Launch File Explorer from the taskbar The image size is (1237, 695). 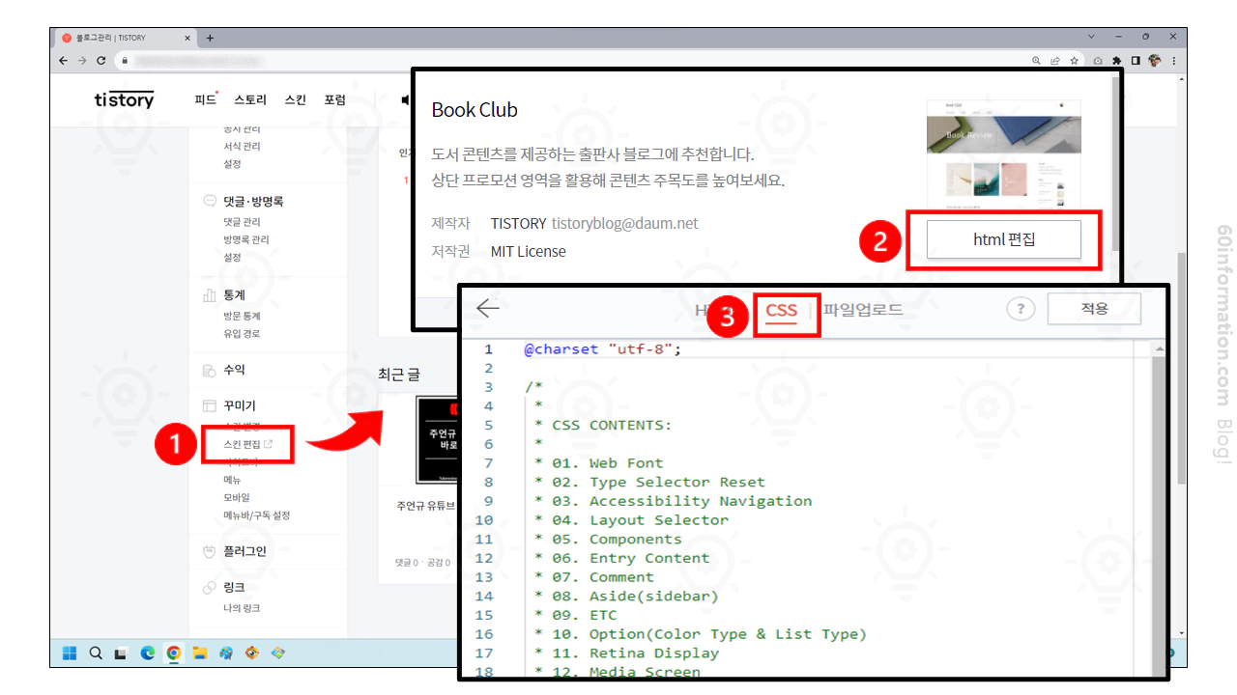[x=200, y=653]
